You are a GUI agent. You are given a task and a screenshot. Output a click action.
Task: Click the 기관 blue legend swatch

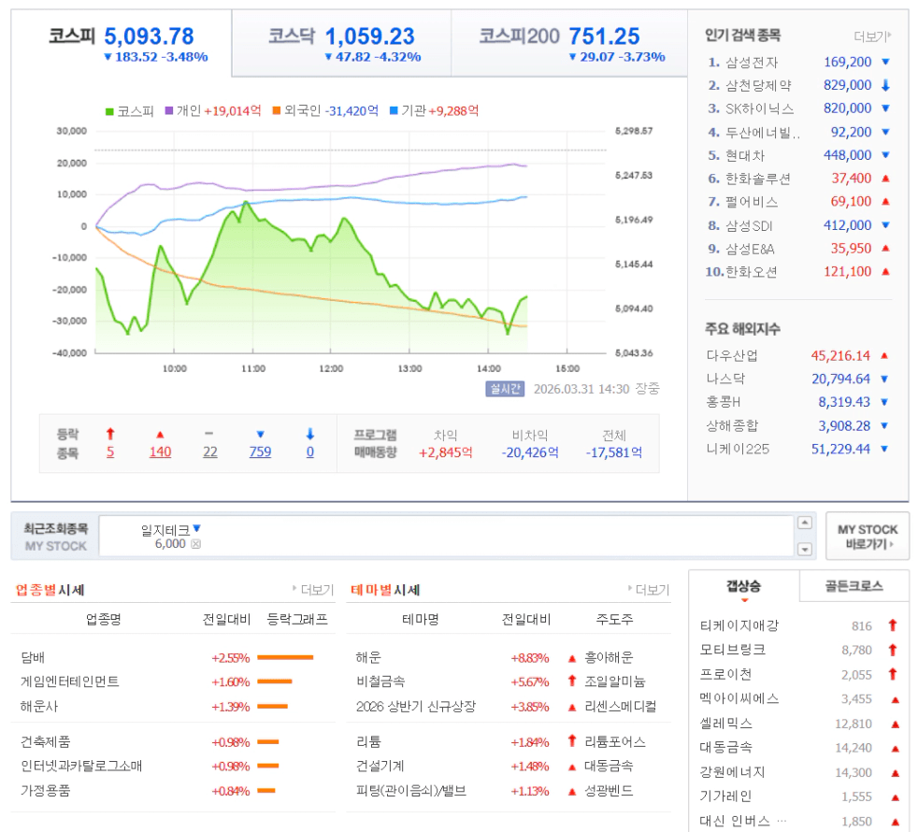[x=394, y=110]
